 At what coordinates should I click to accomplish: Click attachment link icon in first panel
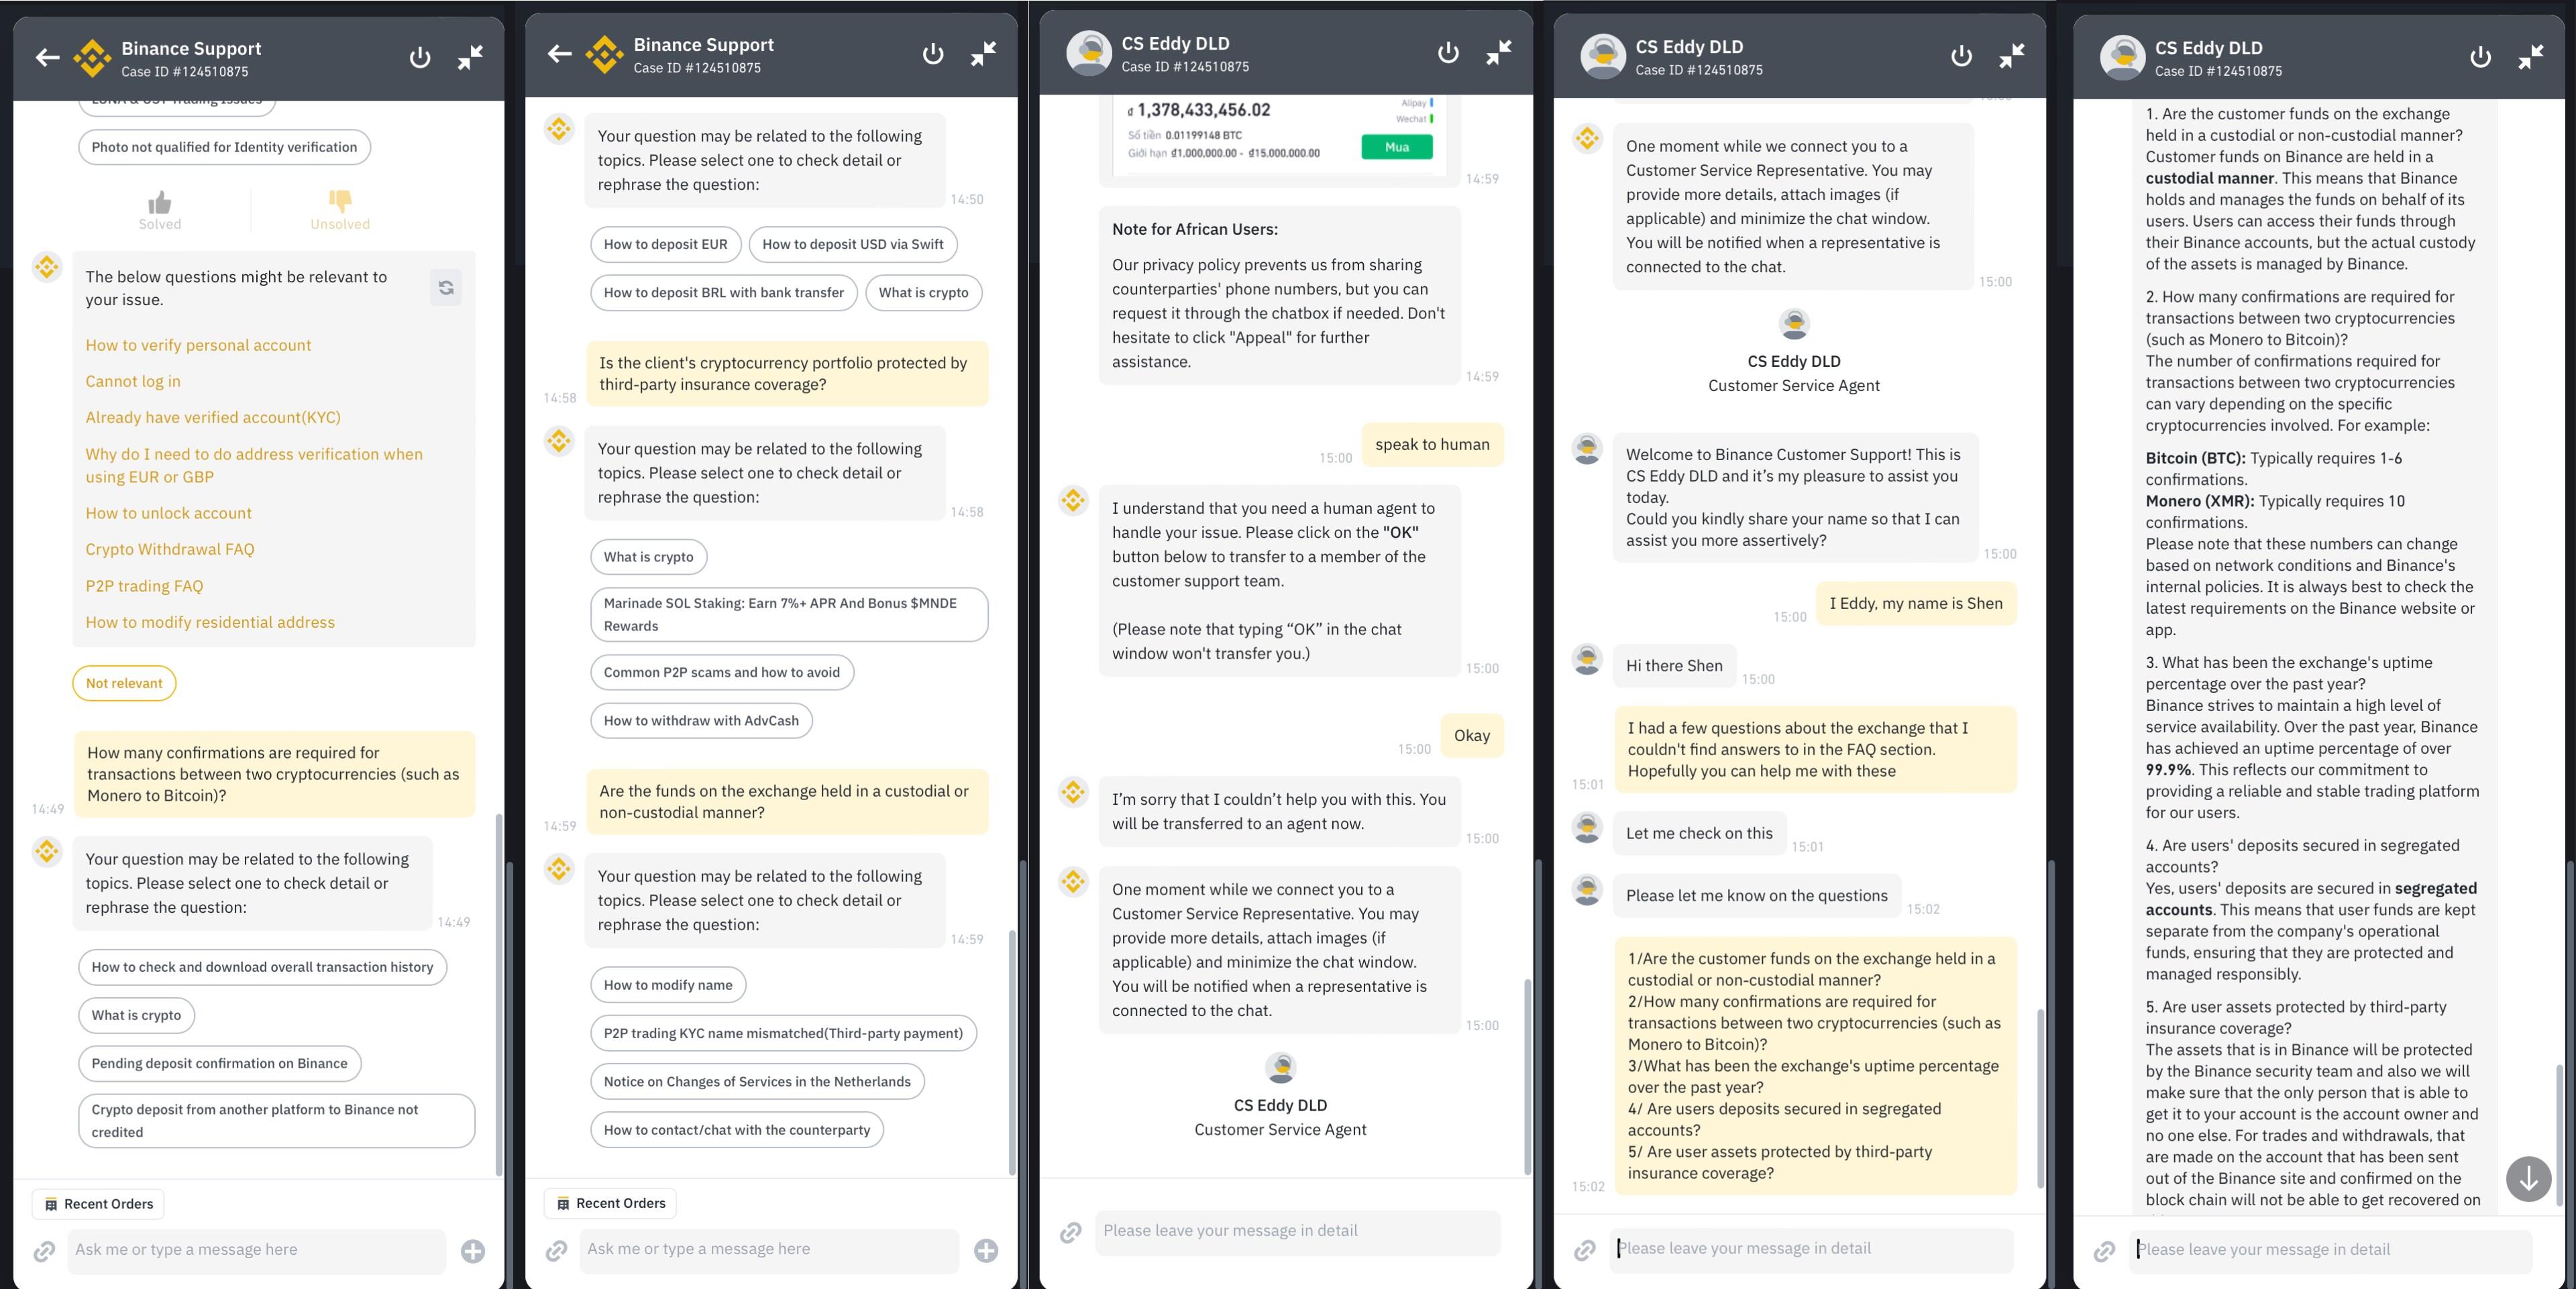coord(44,1251)
